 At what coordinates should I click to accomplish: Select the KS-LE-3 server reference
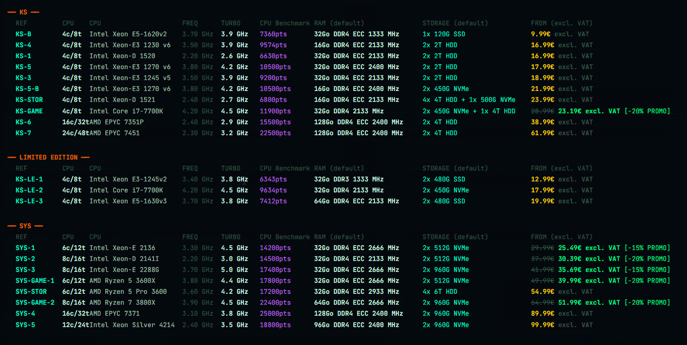point(29,201)
